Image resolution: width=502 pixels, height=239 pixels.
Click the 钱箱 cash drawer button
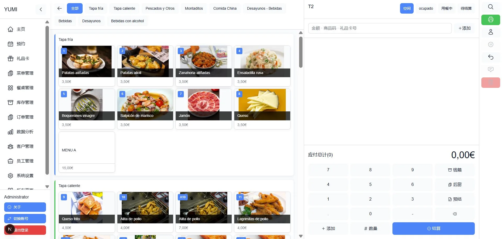point(455,170)
